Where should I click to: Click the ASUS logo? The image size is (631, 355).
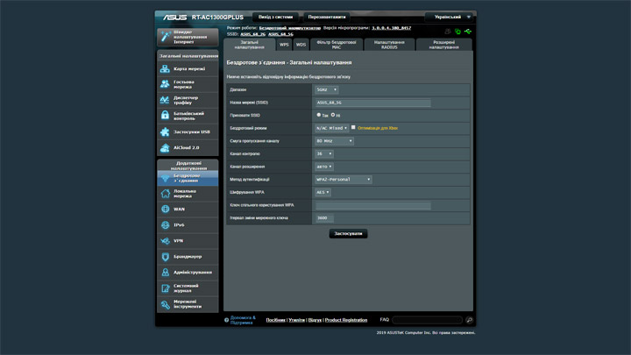click(175, 18)
